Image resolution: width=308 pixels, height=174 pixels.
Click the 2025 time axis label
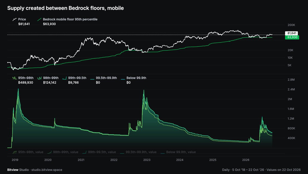point(213,160)
